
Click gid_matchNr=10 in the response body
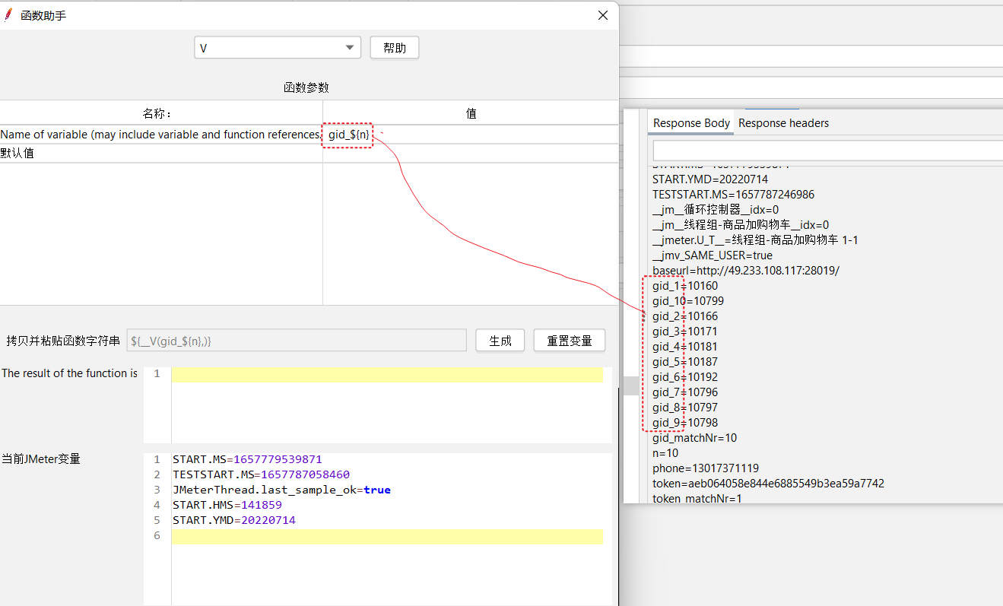pos(694,438)
